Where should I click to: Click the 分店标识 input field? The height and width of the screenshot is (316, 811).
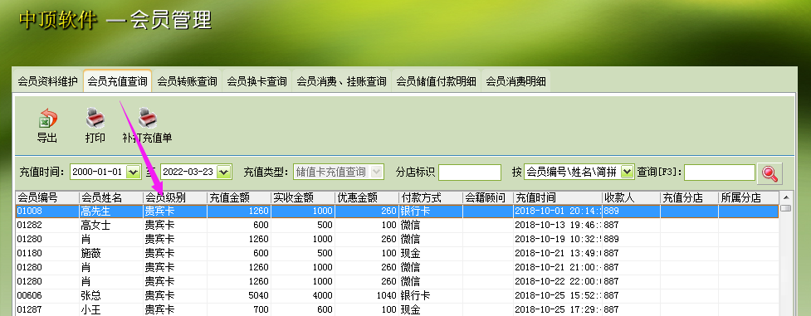coord(470,173)
